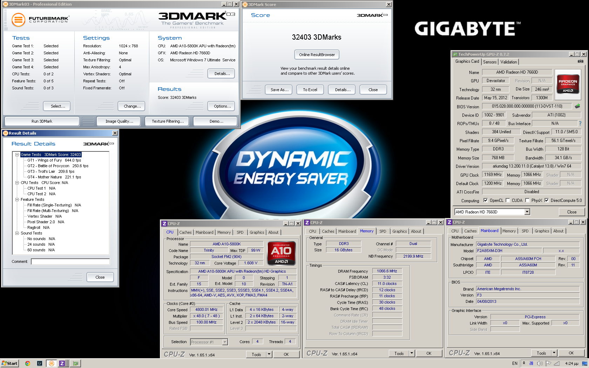Open network signal tray icon

point(557,363)
